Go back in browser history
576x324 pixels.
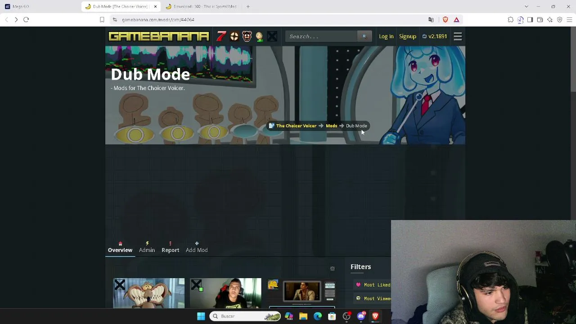coord(6,20)
